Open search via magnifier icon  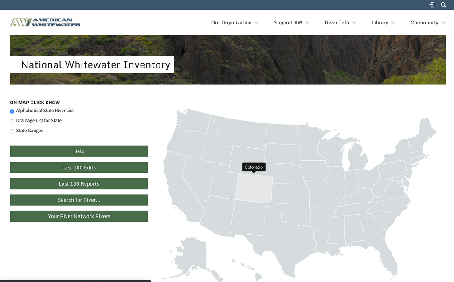coord(443,4)
